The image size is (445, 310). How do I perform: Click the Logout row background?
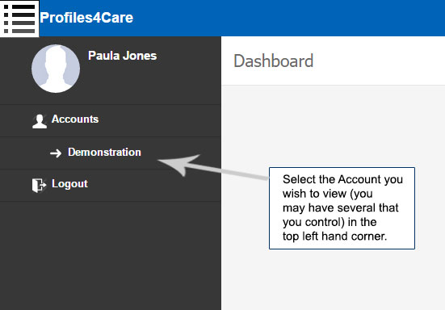[111, 186]
